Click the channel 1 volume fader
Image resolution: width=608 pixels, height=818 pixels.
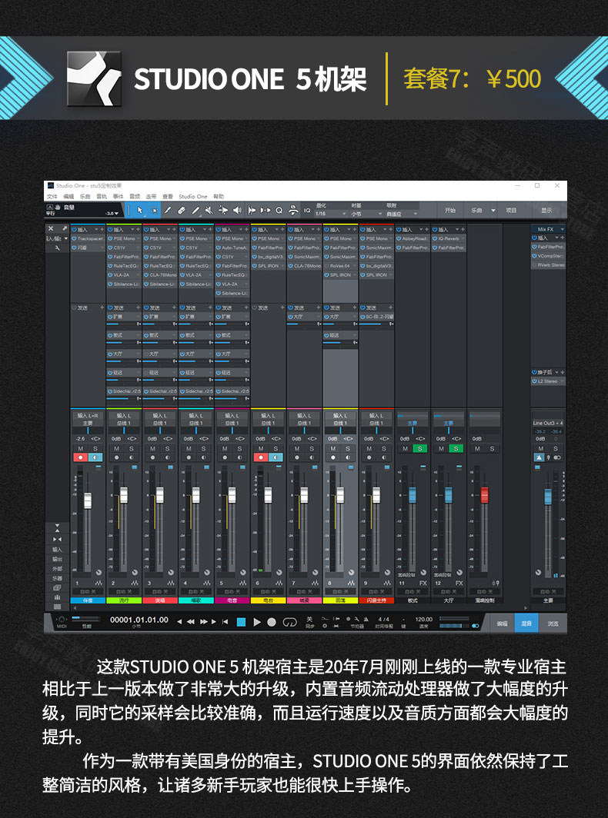(x=88, y=500)
